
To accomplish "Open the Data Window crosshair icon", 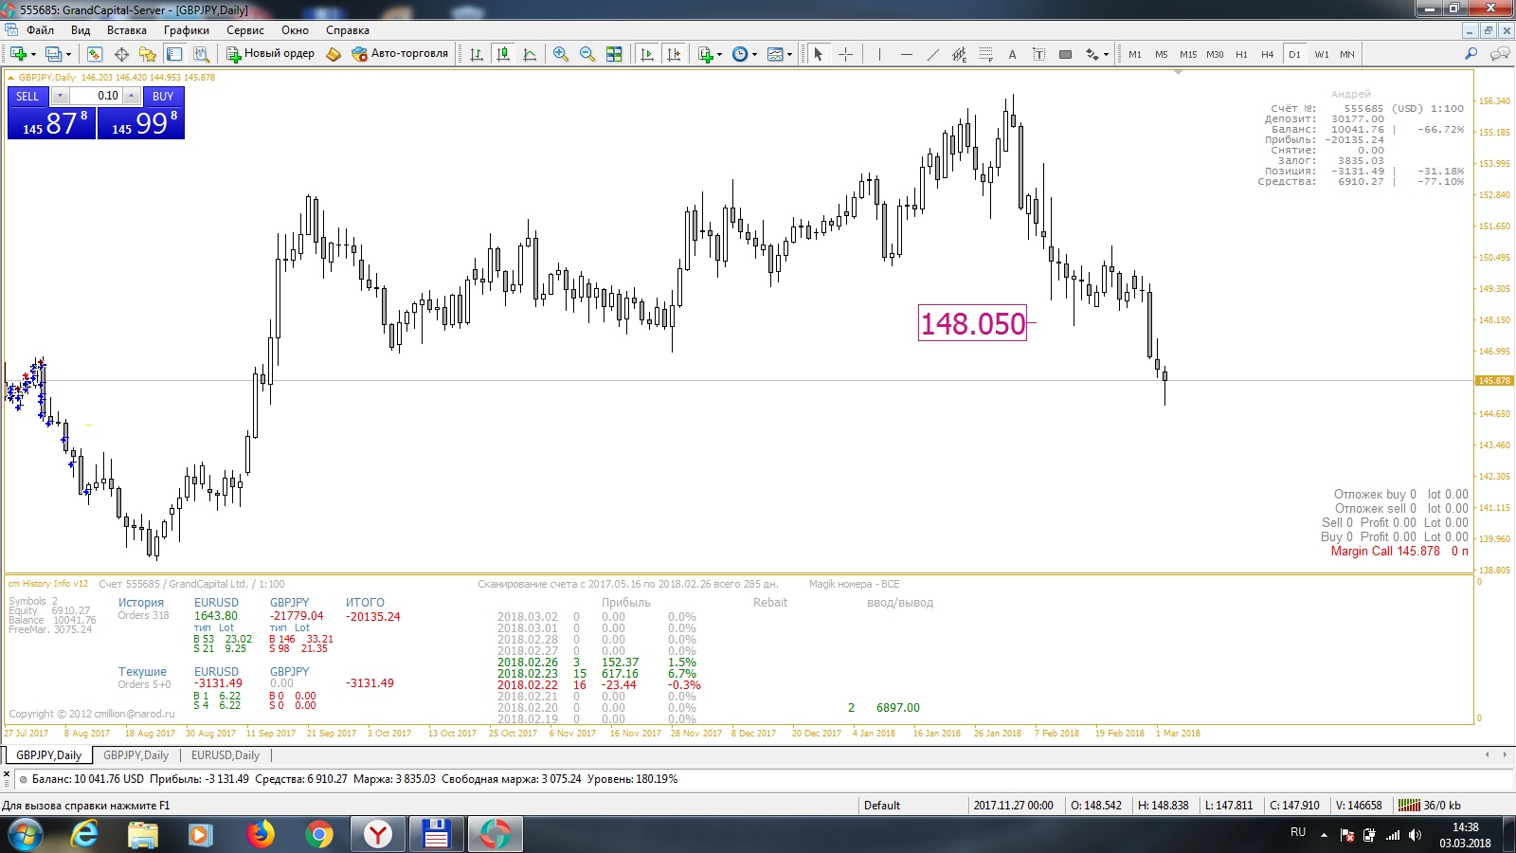I will 121,54.
